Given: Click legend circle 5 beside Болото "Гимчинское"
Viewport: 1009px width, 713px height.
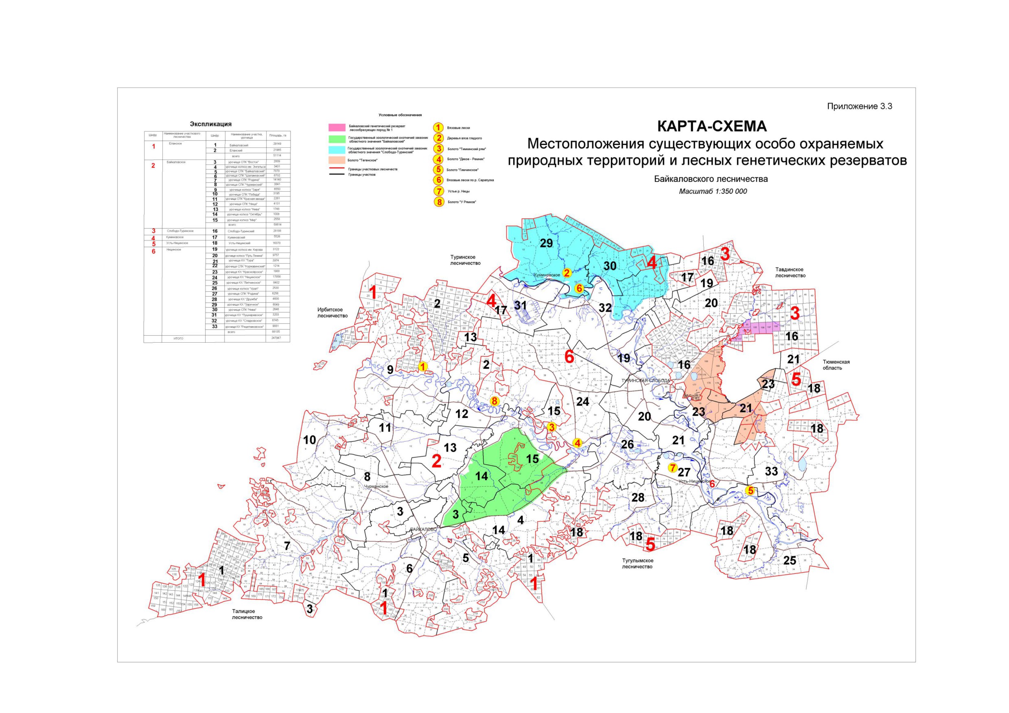Looking at the screenshot, I should (438, 170).
